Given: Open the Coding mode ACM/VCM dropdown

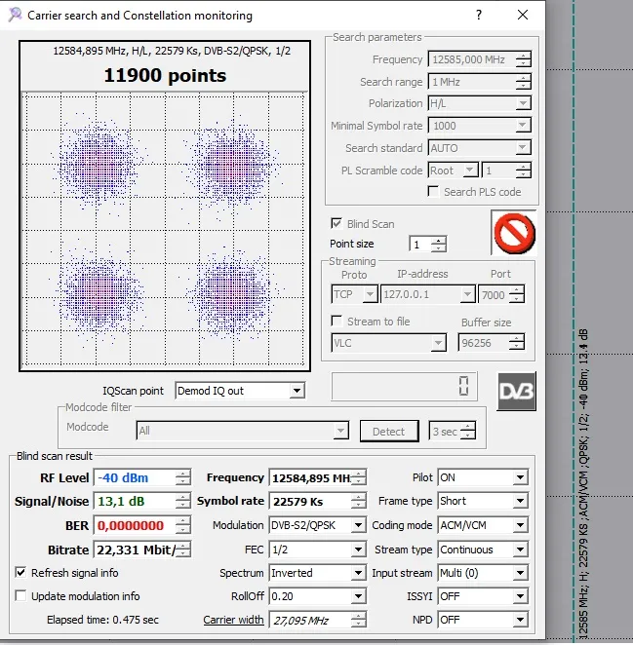Looking at the screenshot, I should point(520,525).
